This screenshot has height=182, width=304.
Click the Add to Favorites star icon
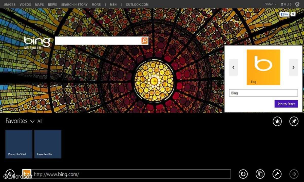[277, 121]
